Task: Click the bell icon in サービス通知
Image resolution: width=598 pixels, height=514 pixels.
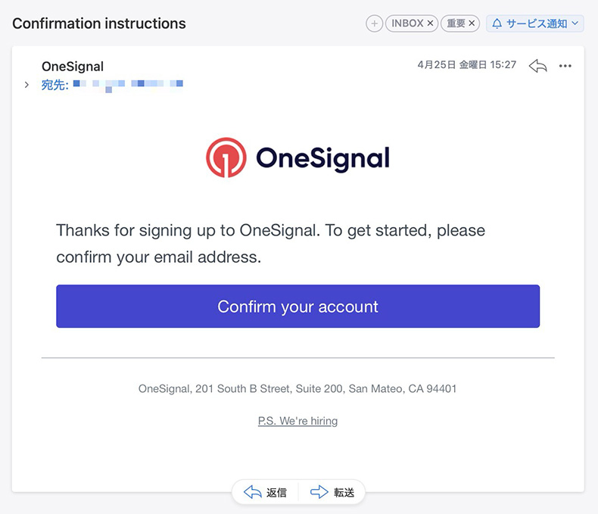Action: point(497,23)
